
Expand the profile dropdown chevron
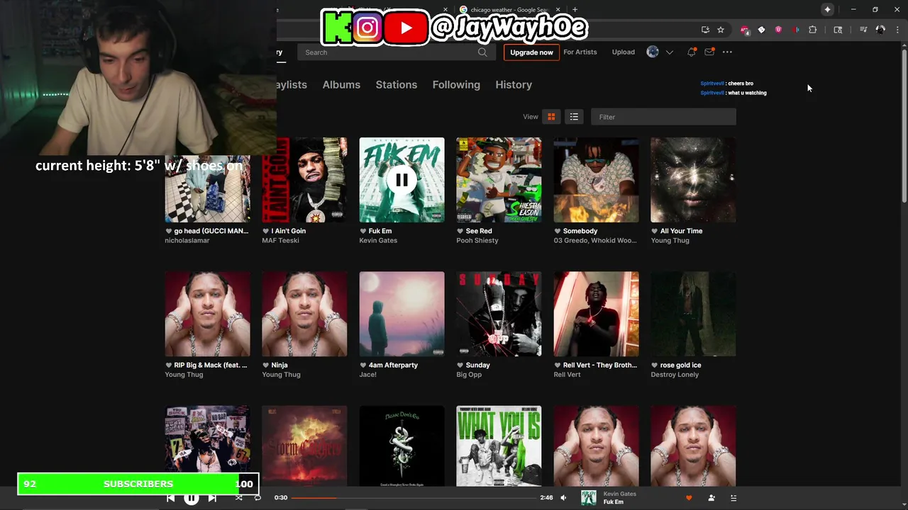click(x=669, y=52)
